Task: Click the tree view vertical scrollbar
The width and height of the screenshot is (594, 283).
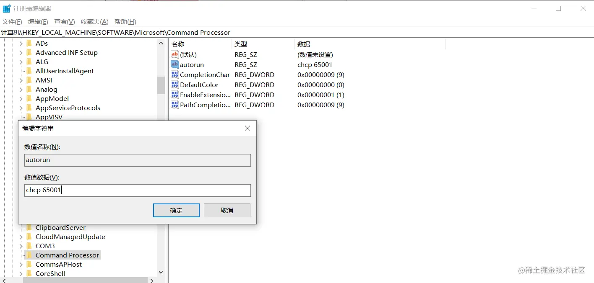Action: [x=161, y=86]
